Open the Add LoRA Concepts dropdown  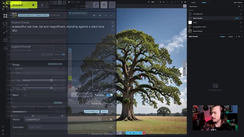tap(70, 127)
